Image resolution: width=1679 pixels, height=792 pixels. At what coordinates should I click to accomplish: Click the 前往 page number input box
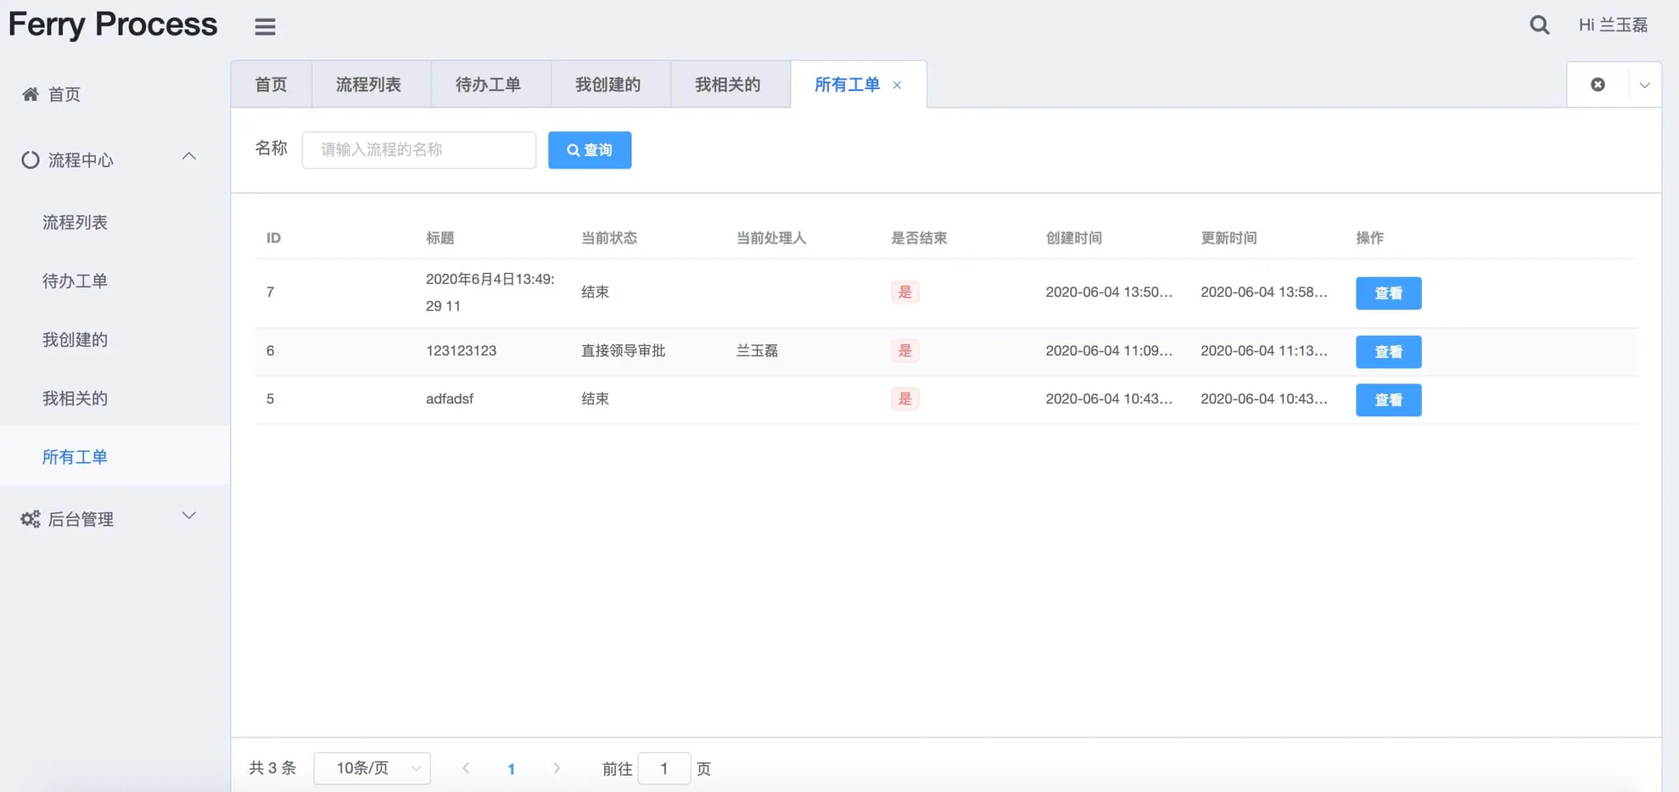pyautogui.click(x=664, y=768)
